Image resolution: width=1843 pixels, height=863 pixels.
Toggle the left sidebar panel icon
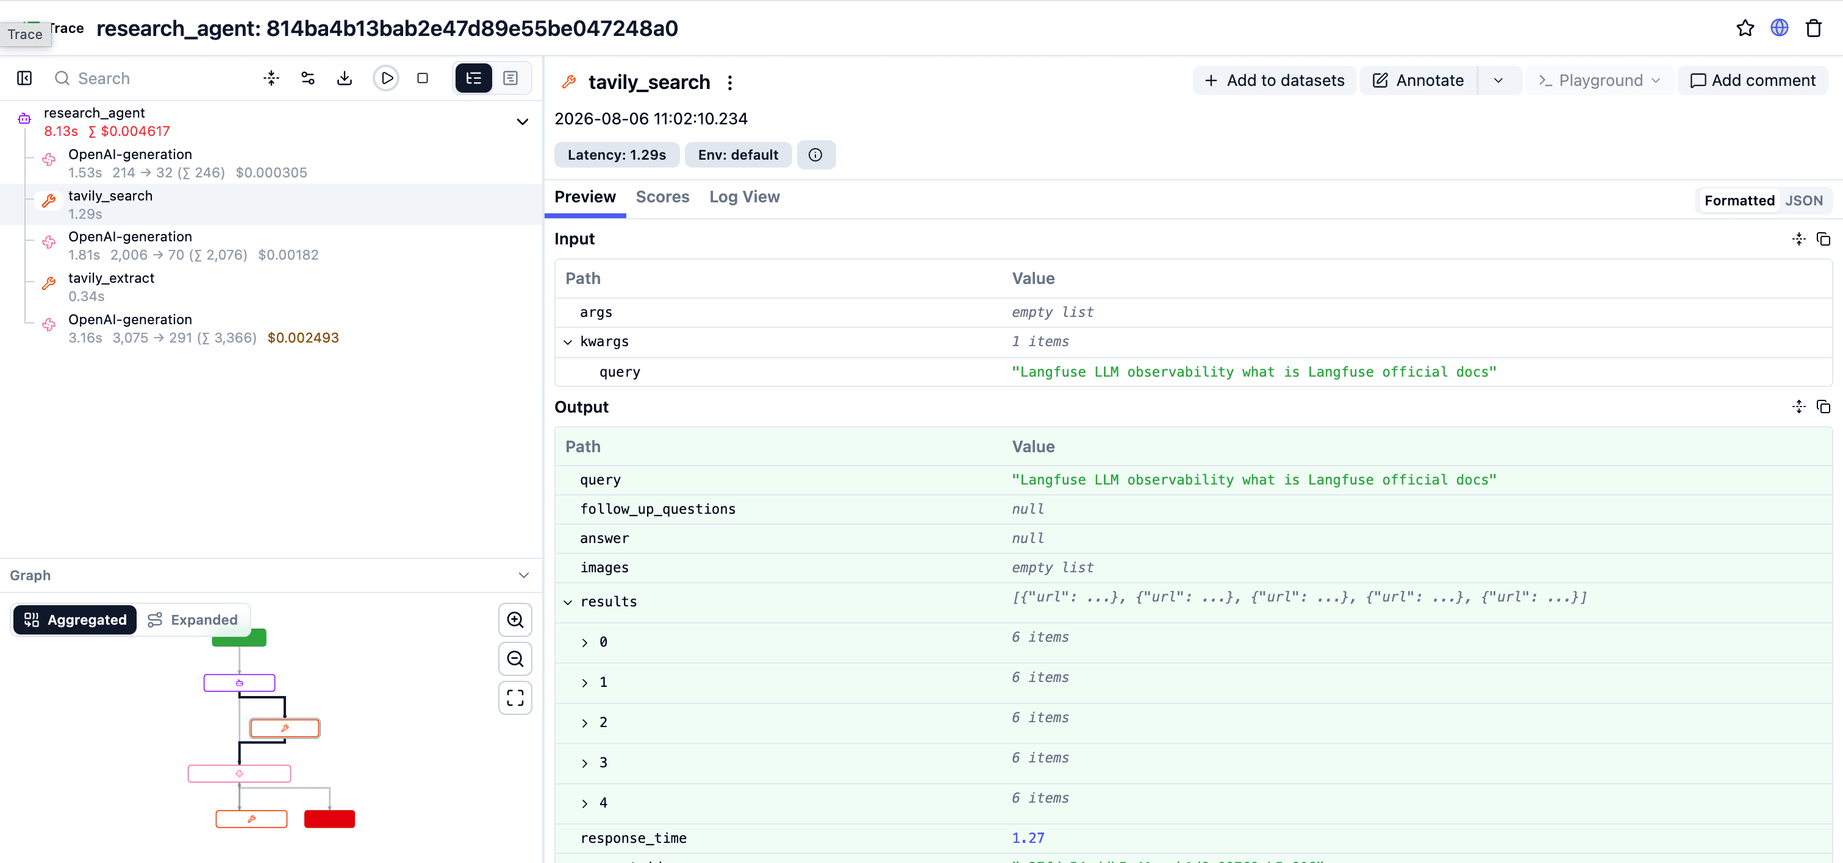pos(24,78)
